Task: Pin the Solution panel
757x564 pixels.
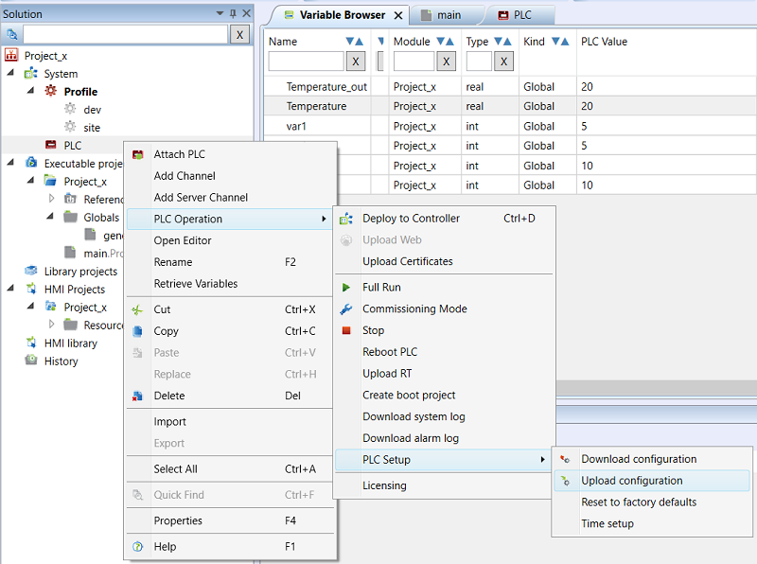Action: [x=233, y=13]
